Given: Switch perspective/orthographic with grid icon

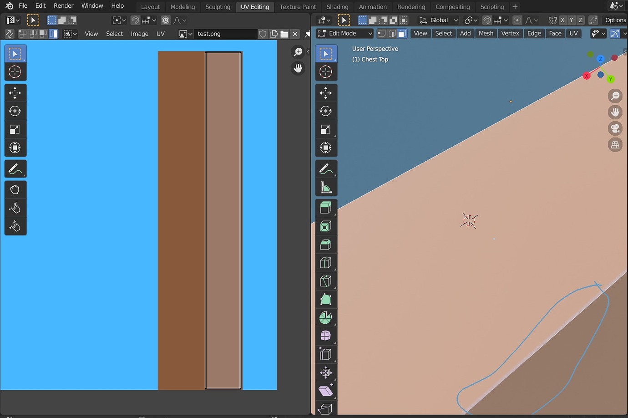Looking at the screenshot, I should pos(615,145).
